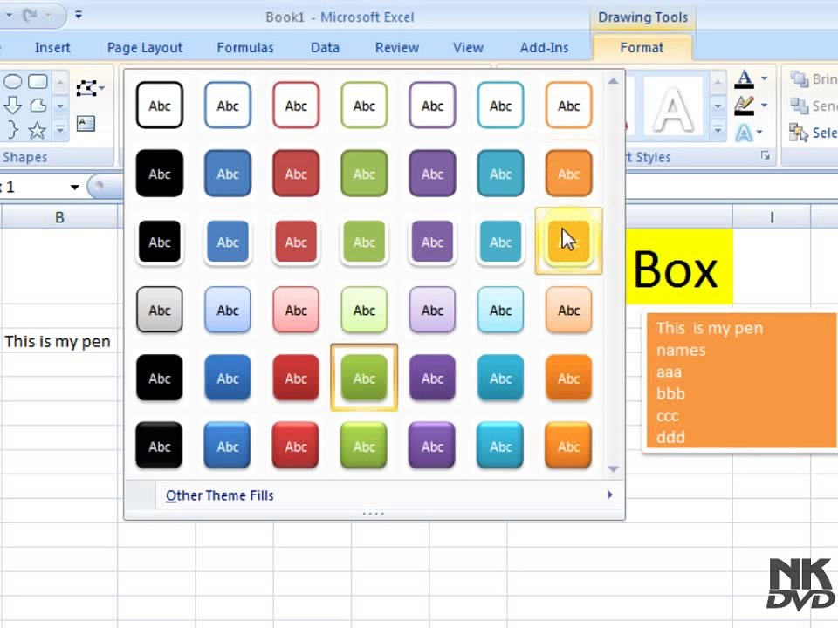Open the Insert tab
Screen dimensions: 838x628
coord(52,47)
